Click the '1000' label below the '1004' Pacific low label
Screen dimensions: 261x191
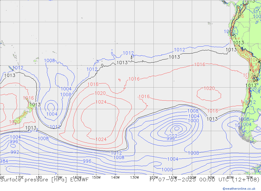point(193,121)
